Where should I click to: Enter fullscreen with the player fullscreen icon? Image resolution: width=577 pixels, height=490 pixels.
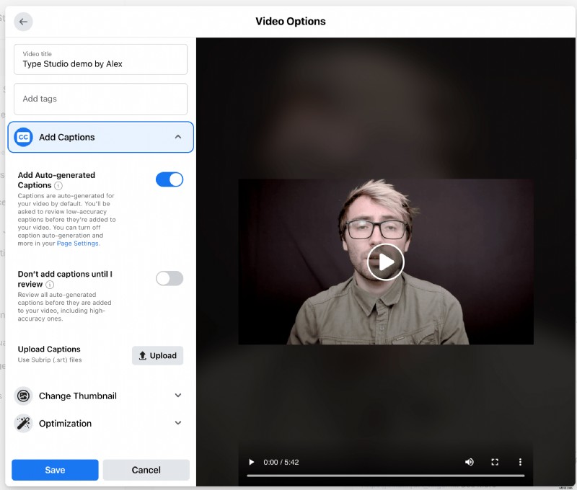tap(495, 462)
